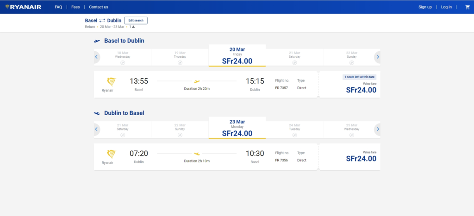Screen dimensions: 474x216
Task: Click the Ryanair logo in header
Action: coord(25,7)
